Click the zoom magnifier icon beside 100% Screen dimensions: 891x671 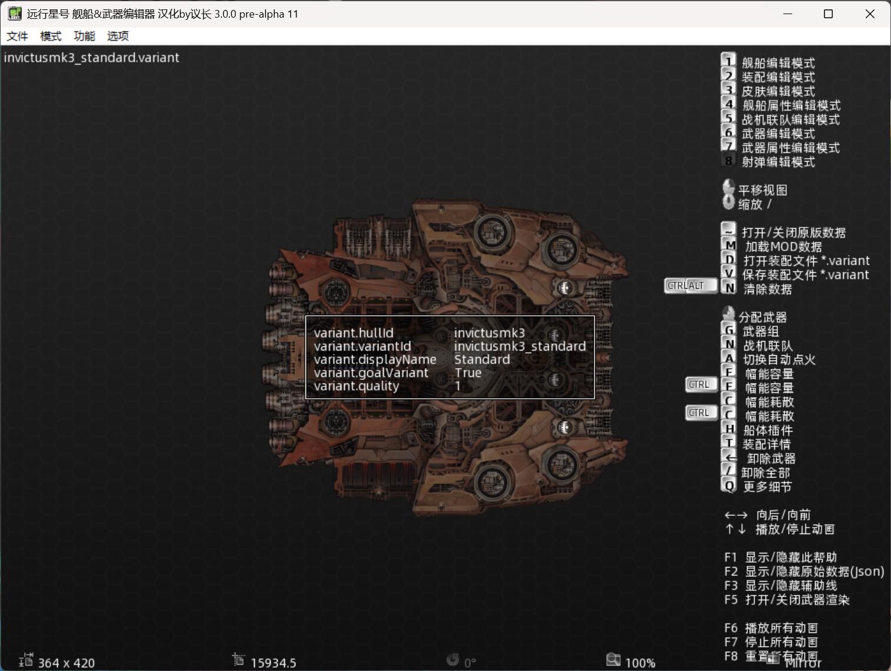[613, 660]
